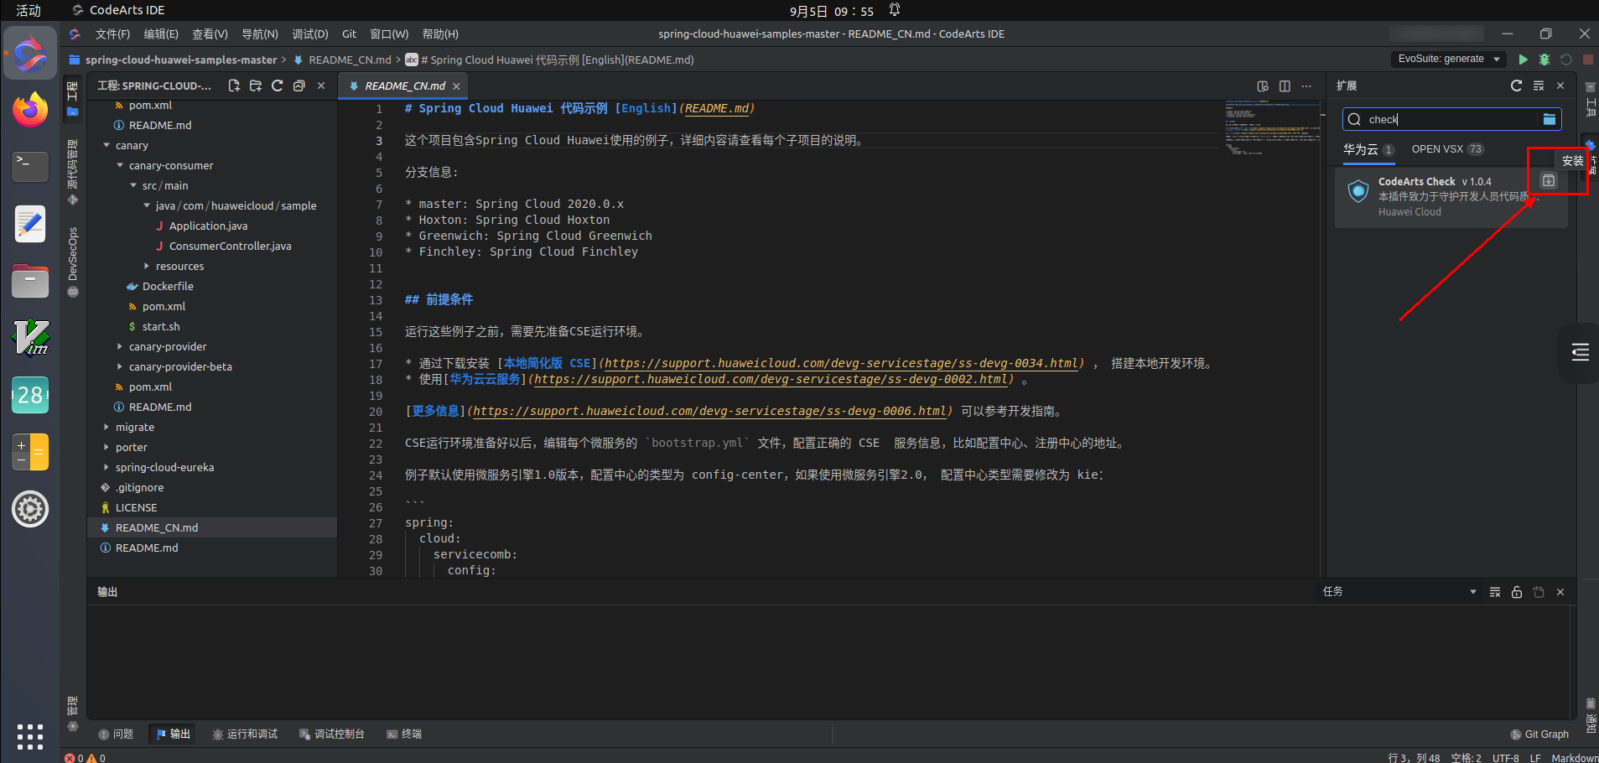Refresh the extensions panel

(x=1516, y=86)
